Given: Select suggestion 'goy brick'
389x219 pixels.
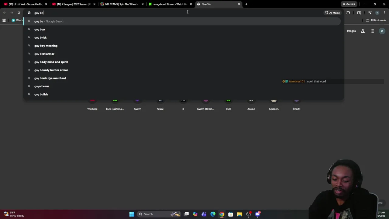Looking at the screenshot, I should 182,37.
